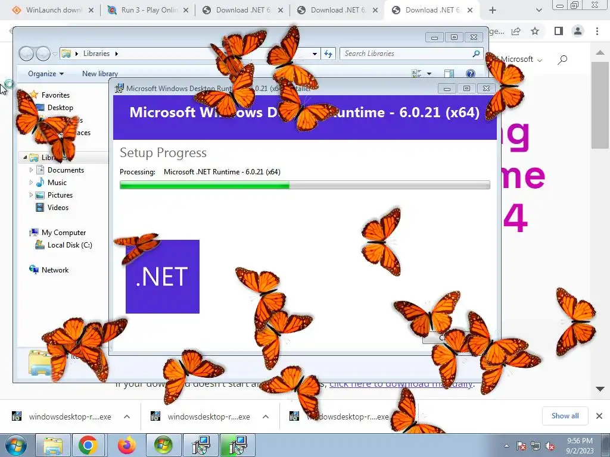Select the Videos library
Viewport: 610px width, 457px height.
click(58, 208)
